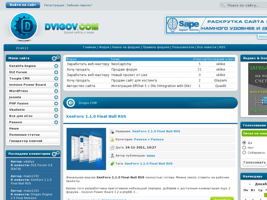The image size is (267, 200).
Task: Select the Да radio option
Action: click(x=244, y=143)
